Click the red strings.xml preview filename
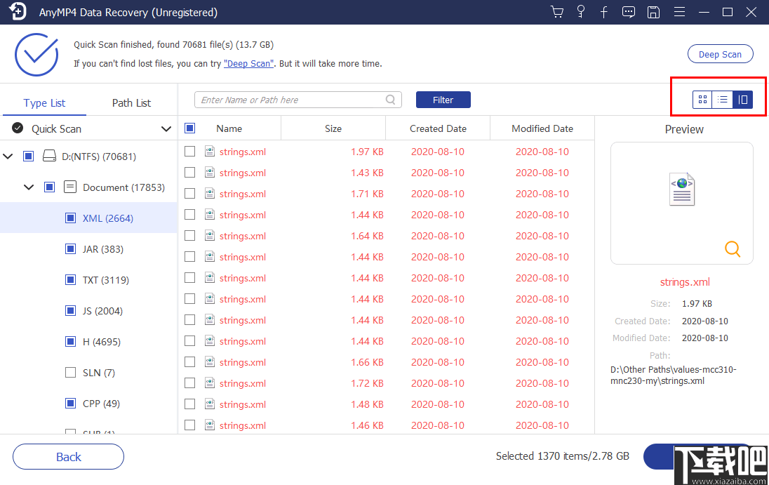This screenshot has width=769, height=485. point(685,282)
